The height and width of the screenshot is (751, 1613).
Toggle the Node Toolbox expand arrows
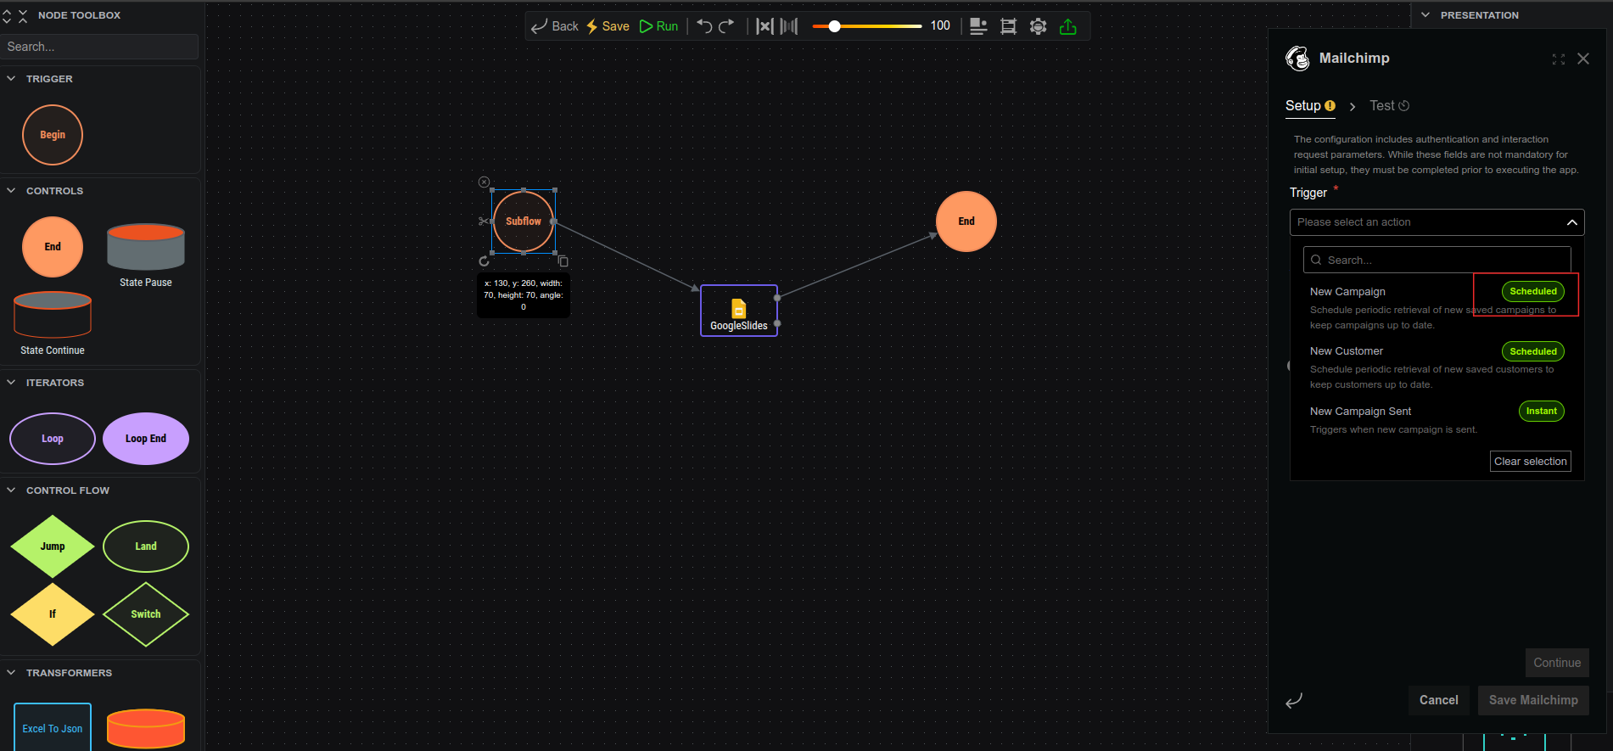(x=7, y=15)
